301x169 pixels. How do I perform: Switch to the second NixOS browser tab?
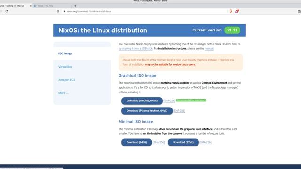coord(52,6)
